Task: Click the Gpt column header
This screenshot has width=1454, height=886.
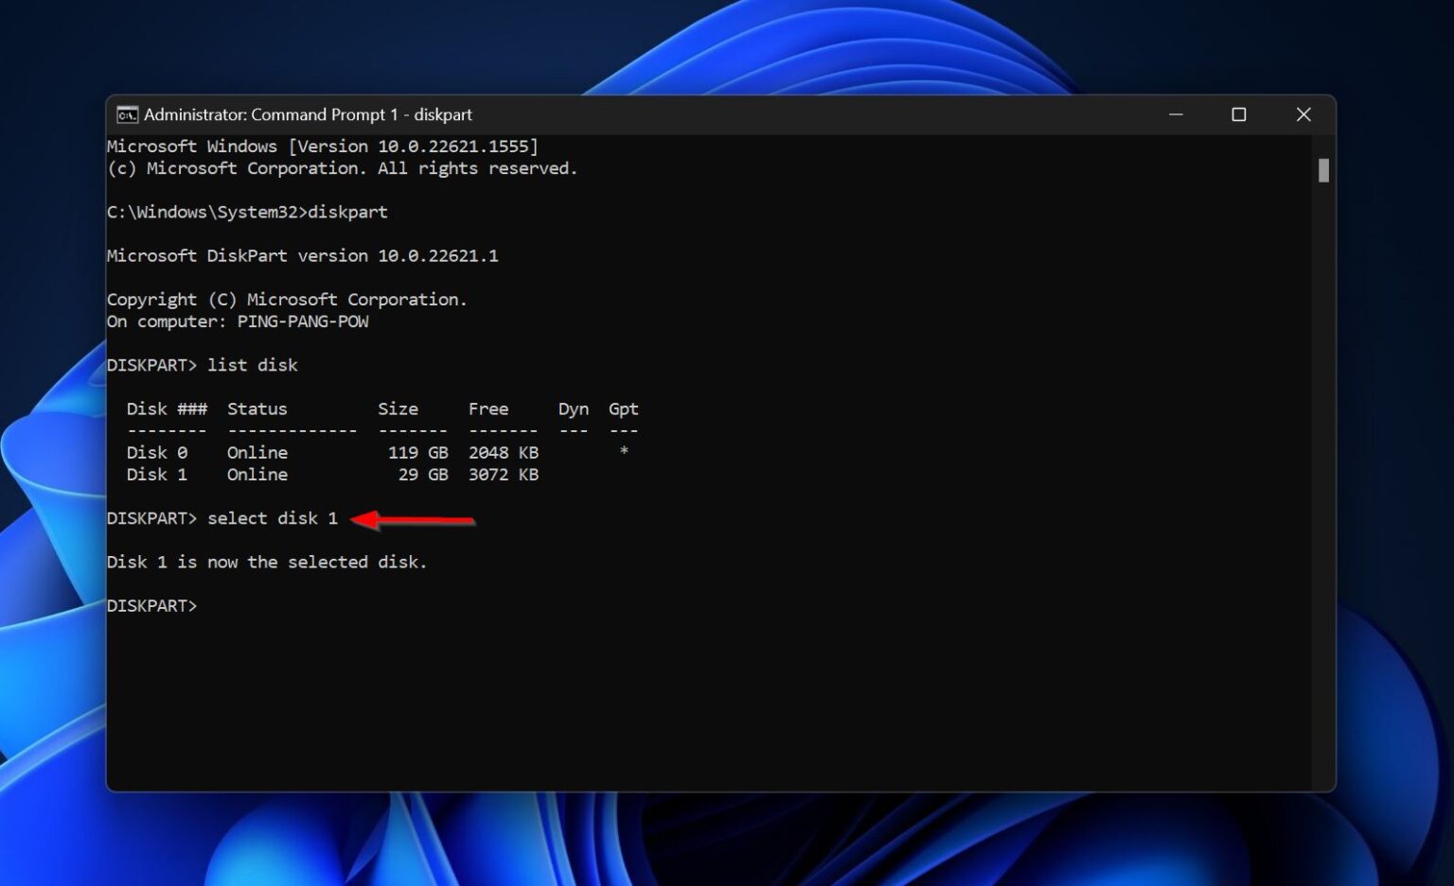Action: (623, 408)
